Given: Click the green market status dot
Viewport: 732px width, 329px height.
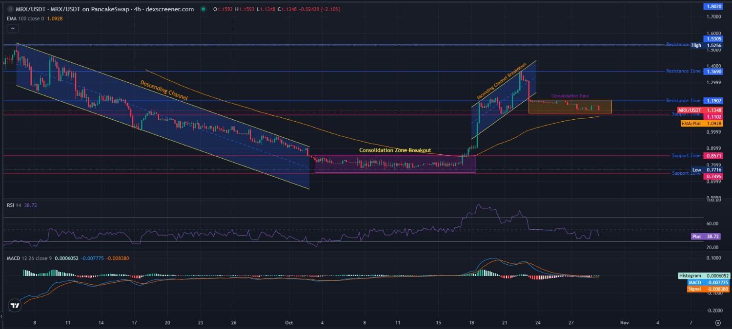Looking at the screenshot, I should pos(203,9).
